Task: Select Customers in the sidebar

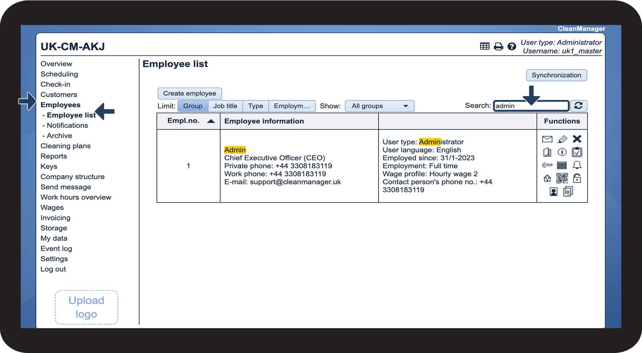Action: pyautogui.click(x=59, y=95)
